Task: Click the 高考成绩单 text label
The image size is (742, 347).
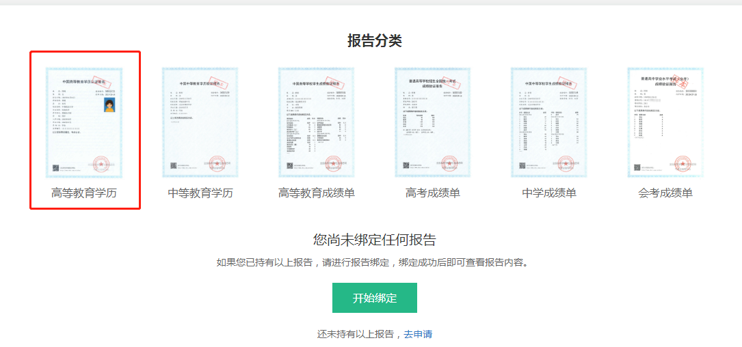Action: (432, 193)
